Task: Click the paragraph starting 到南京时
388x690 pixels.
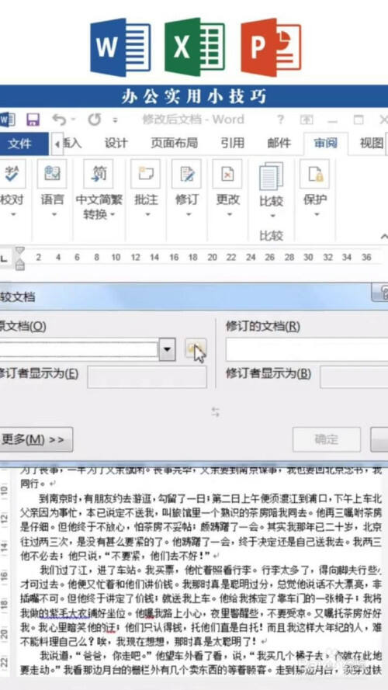Action: [x=201, y=527]
